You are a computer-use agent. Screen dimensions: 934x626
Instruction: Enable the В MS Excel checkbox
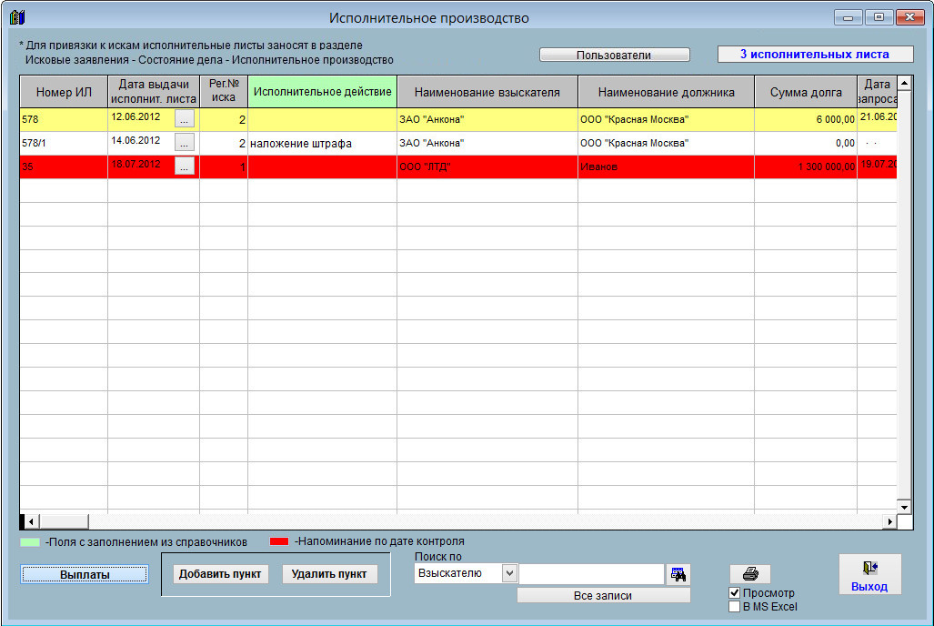pyautogui.click(x=735, y=607)
